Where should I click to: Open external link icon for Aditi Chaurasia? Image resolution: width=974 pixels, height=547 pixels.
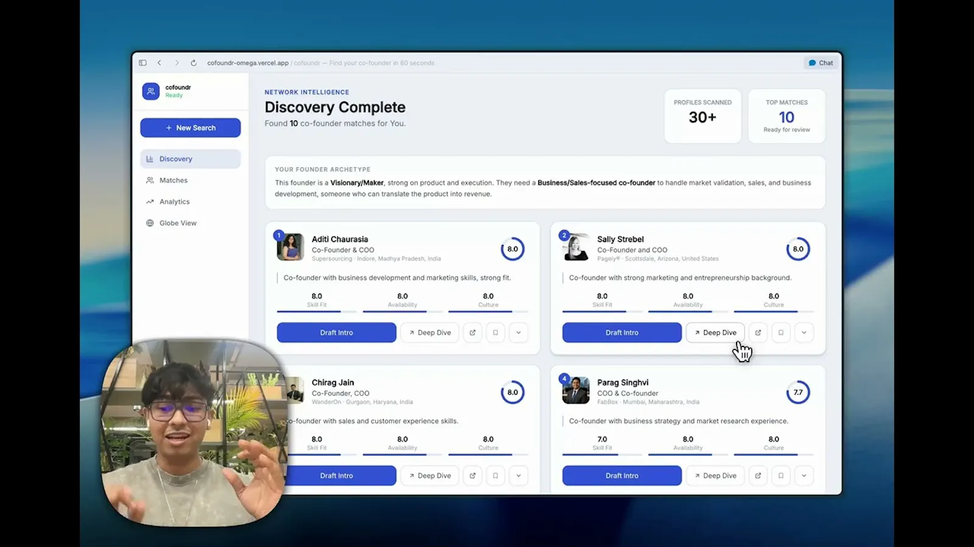pos(472,332)
